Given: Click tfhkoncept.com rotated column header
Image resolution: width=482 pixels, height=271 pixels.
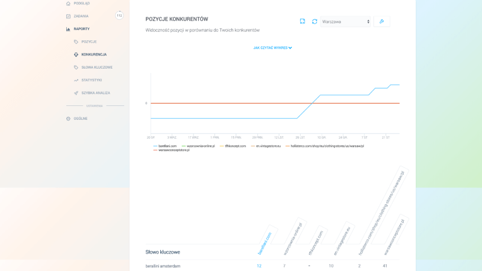Looking at the screenshot, I should 316,243.
